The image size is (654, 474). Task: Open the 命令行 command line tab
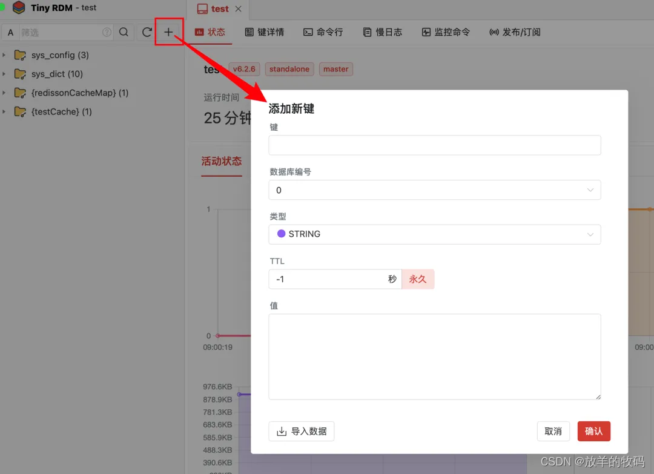pyautogui.click(x=323, y=32)
